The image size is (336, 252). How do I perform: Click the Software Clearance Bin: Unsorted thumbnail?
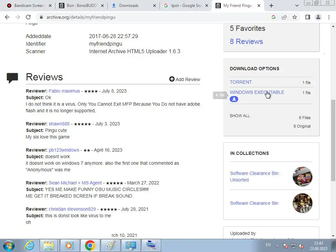click(x=302, y=176)
